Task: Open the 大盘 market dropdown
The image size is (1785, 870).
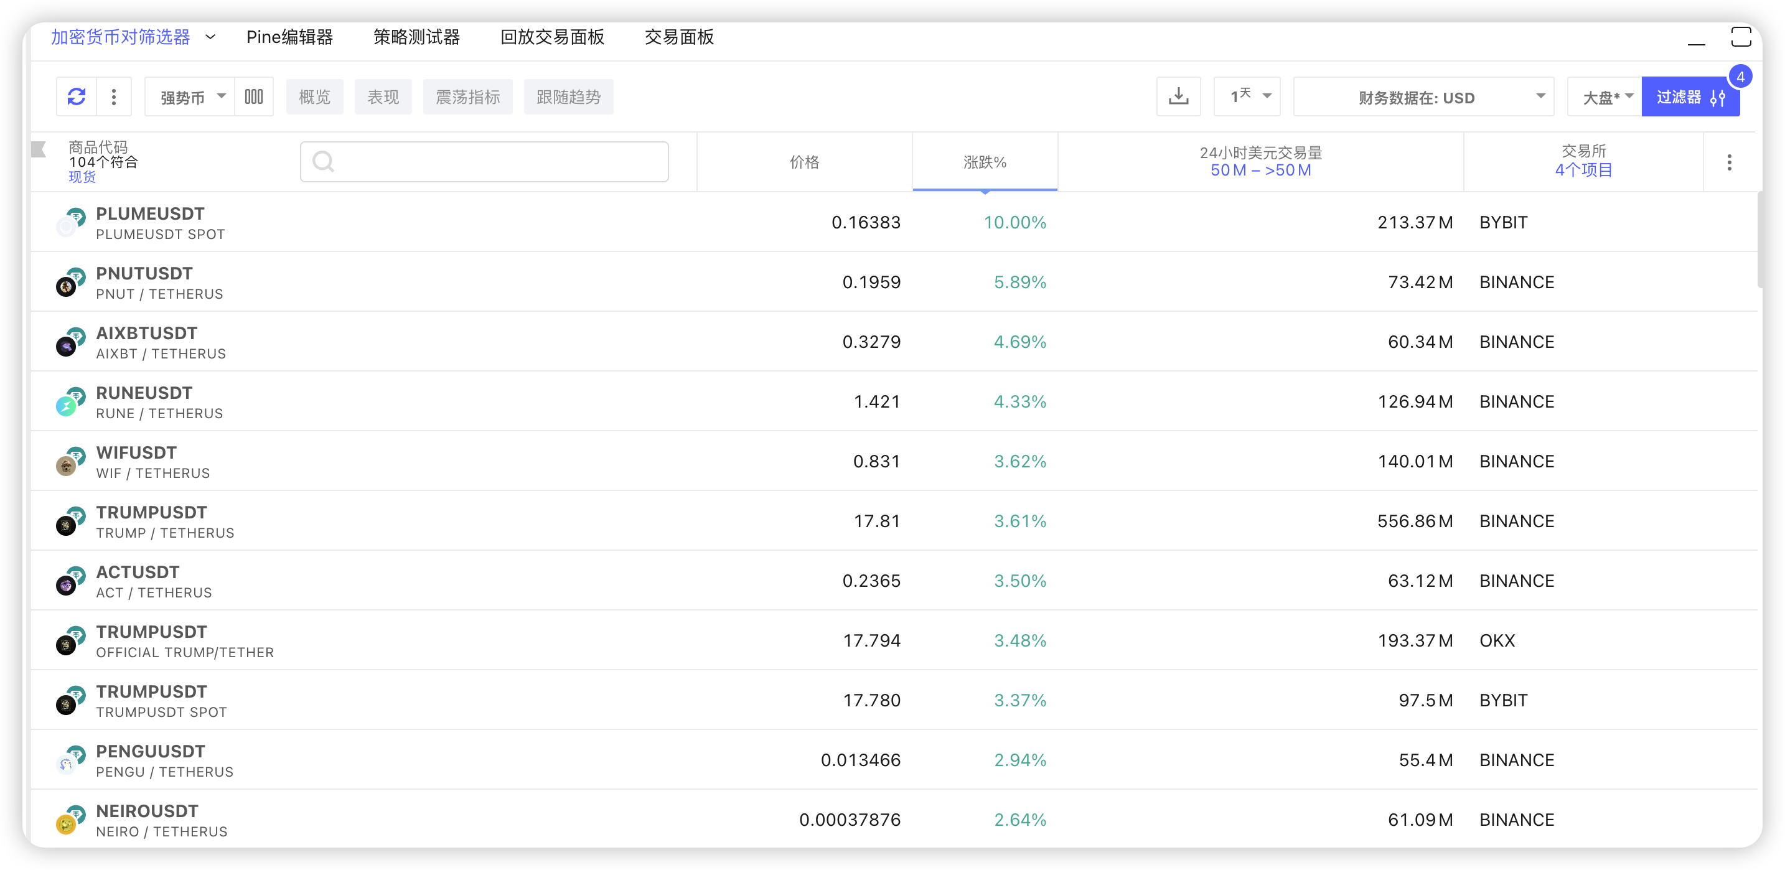Action: [1604, 97]
